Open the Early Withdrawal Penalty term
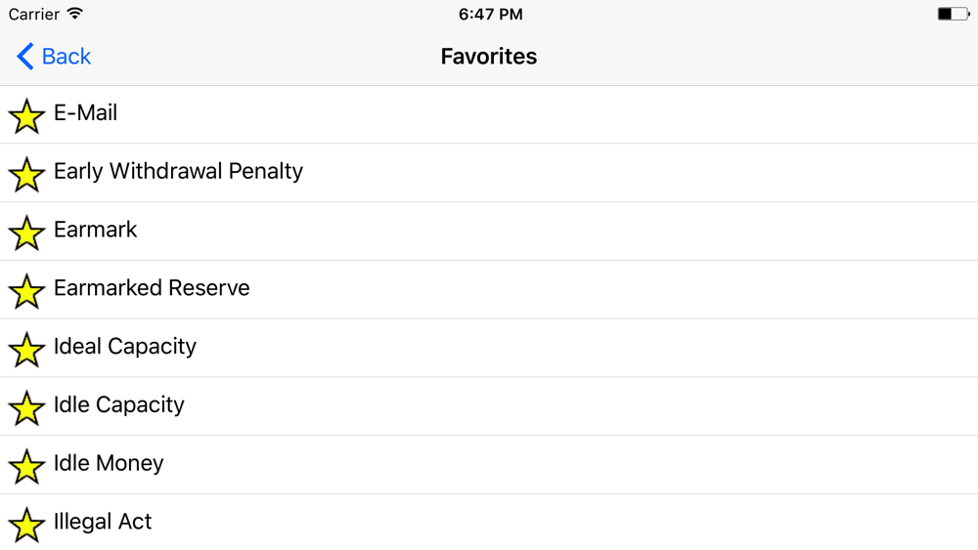 489,173
